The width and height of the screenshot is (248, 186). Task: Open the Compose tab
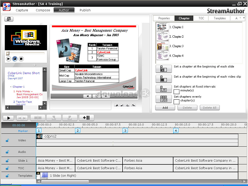tap(43, 10)
